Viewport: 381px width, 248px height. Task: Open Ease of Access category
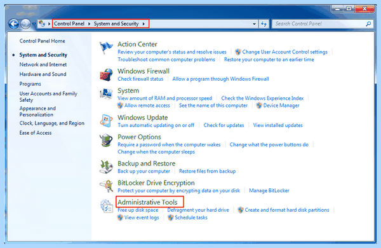36,133
